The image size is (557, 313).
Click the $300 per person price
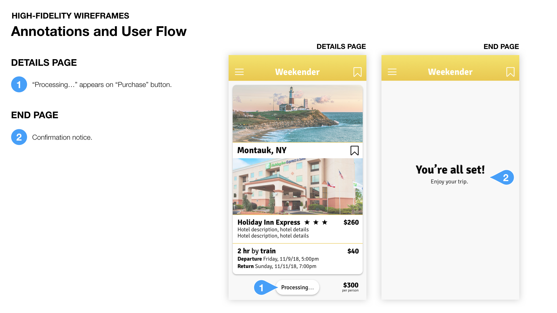tap(350, 286)
